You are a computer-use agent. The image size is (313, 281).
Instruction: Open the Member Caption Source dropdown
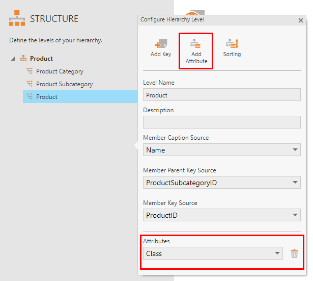(x=221, y=150)
